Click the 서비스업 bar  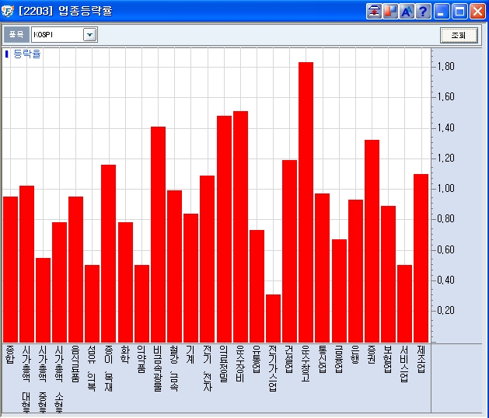404,304
